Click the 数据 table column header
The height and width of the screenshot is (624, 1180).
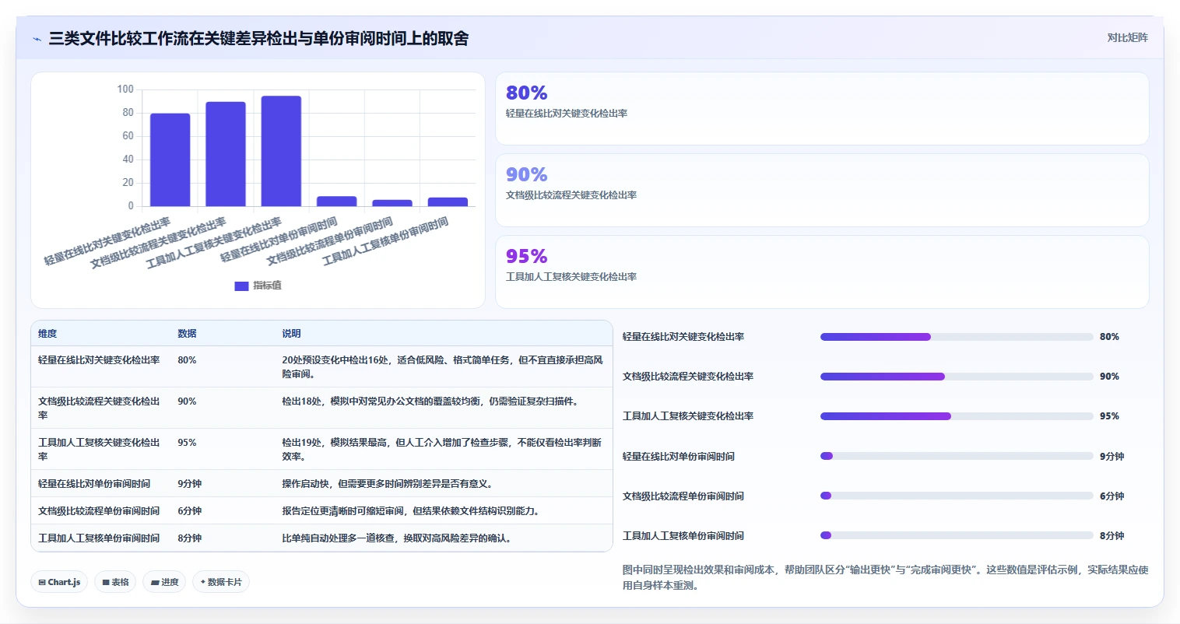click(187, 333)
